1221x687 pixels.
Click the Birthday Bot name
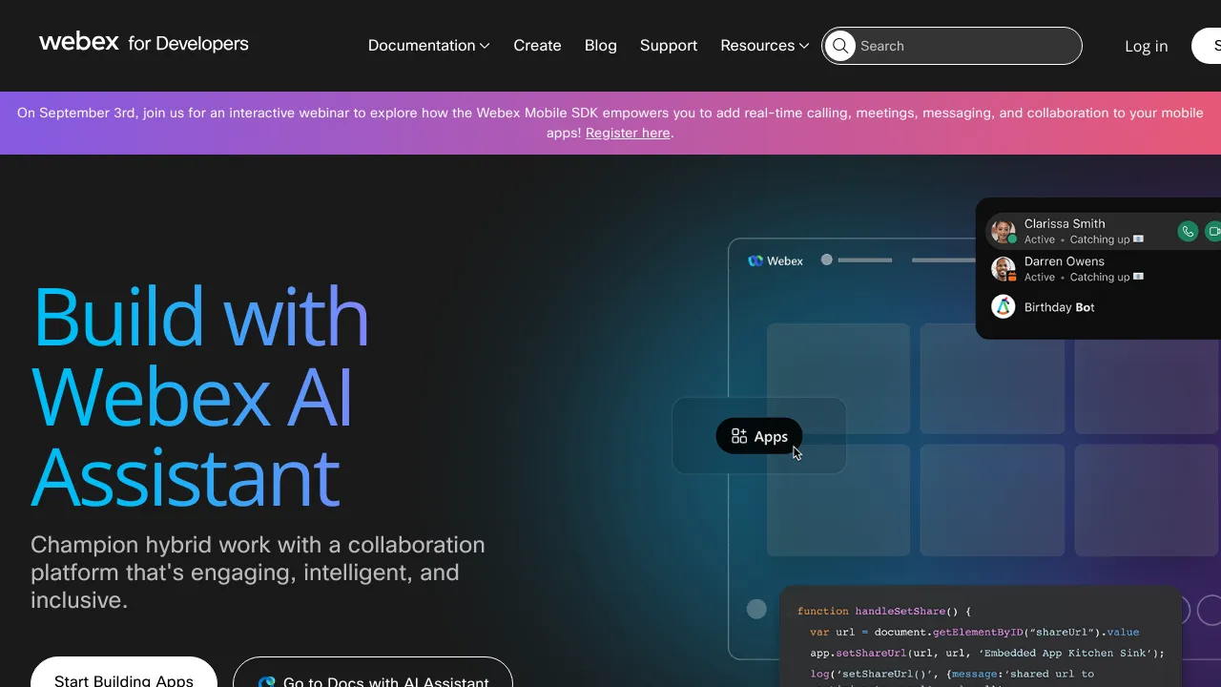pos(1060,307)
